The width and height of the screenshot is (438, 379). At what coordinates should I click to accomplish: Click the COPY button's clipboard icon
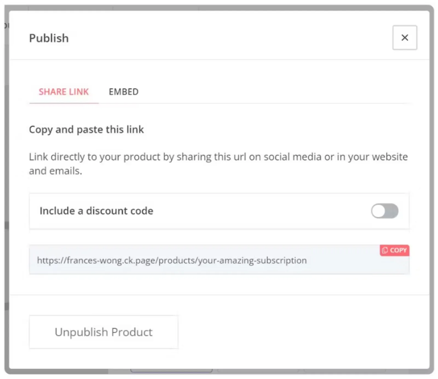click(385, 250)
